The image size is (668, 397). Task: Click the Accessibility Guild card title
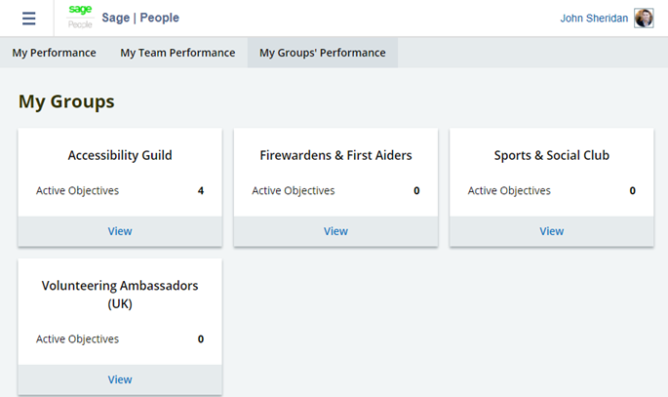pos(120,155)
